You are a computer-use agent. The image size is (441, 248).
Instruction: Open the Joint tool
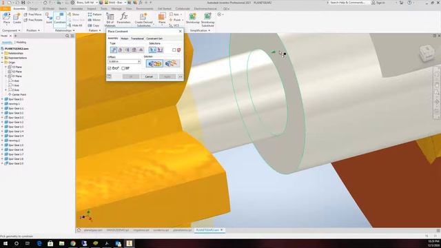click(x=49, y=19)
